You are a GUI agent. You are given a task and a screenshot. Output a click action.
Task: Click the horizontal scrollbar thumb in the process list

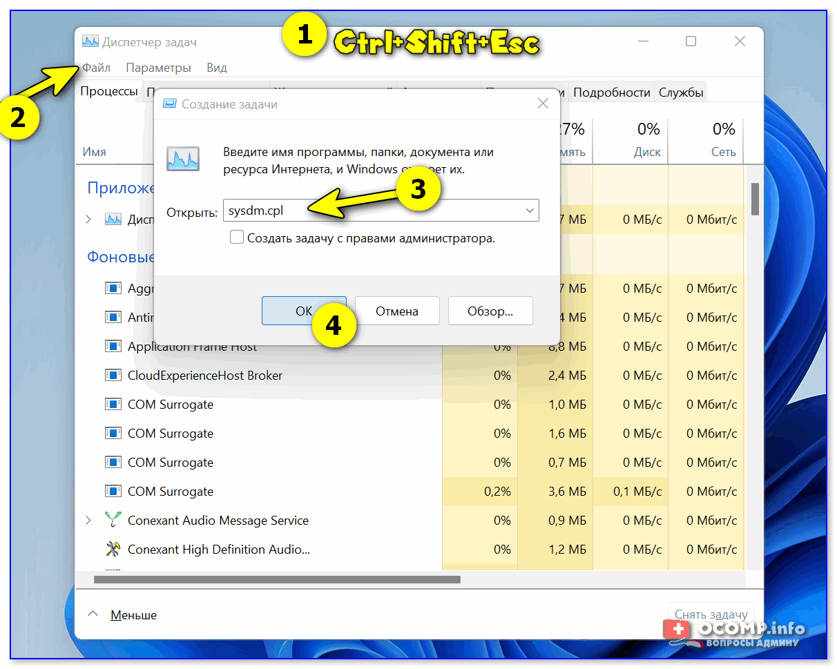point(276,579)
